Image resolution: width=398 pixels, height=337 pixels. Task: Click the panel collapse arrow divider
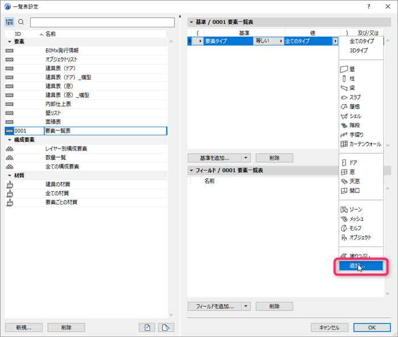click(180, 17)
